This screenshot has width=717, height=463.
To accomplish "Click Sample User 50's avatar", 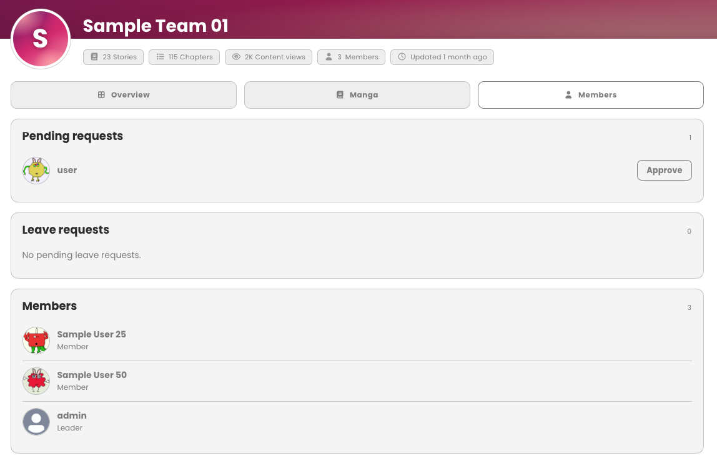I will point(36,381).
